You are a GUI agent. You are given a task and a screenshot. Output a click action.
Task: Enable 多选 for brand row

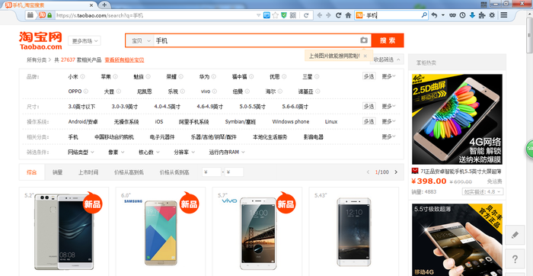(x=369, y=76)
